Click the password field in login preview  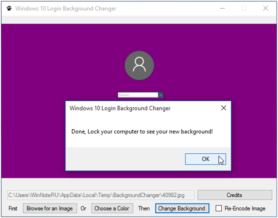pos(138,95)
